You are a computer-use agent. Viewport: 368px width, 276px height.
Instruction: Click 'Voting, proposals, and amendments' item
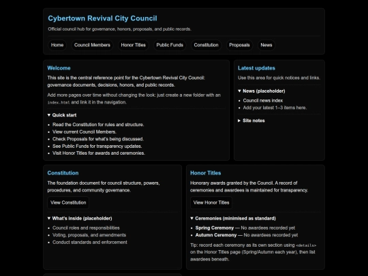tap(89, 235)
